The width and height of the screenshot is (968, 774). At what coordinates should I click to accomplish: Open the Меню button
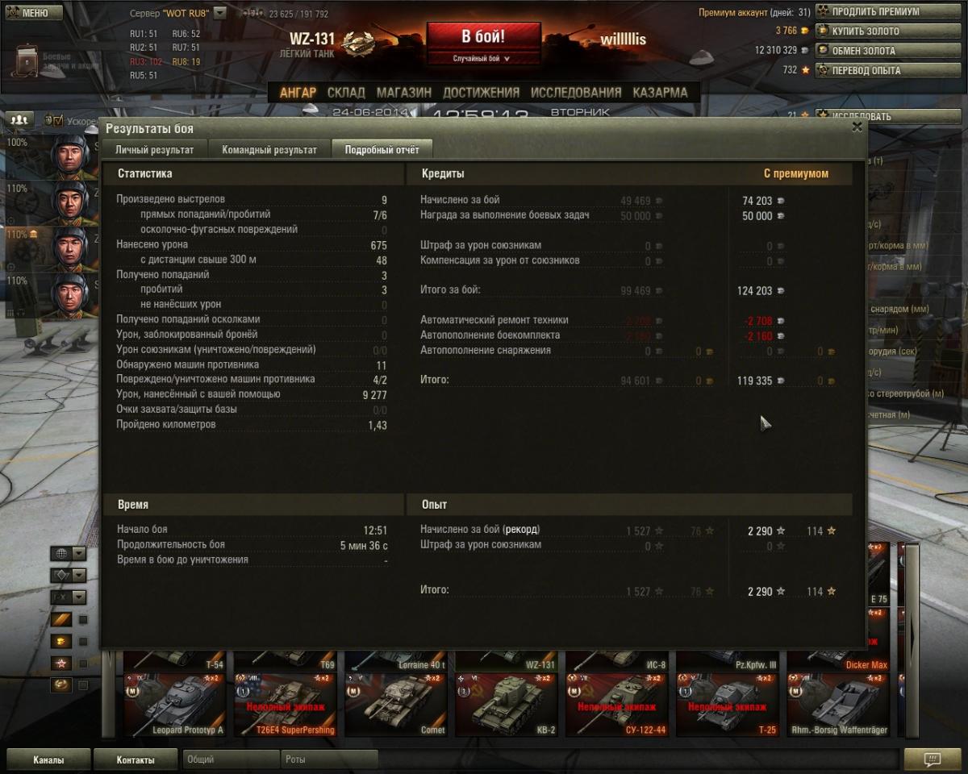[x=32, y=12]
